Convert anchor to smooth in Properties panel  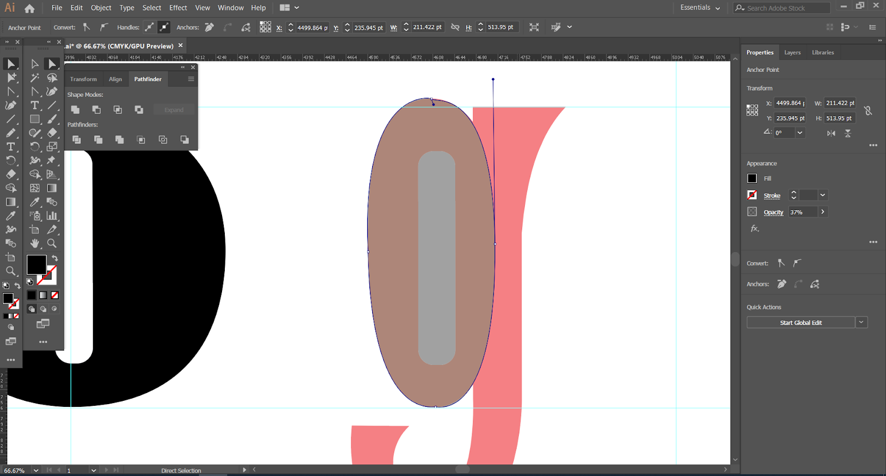[797, 263]
